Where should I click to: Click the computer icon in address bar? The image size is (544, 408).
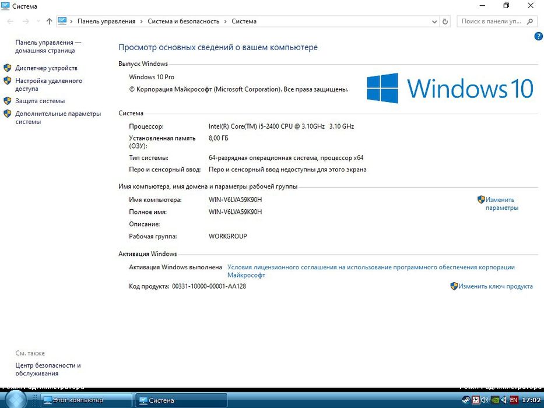tap(62, 21)
